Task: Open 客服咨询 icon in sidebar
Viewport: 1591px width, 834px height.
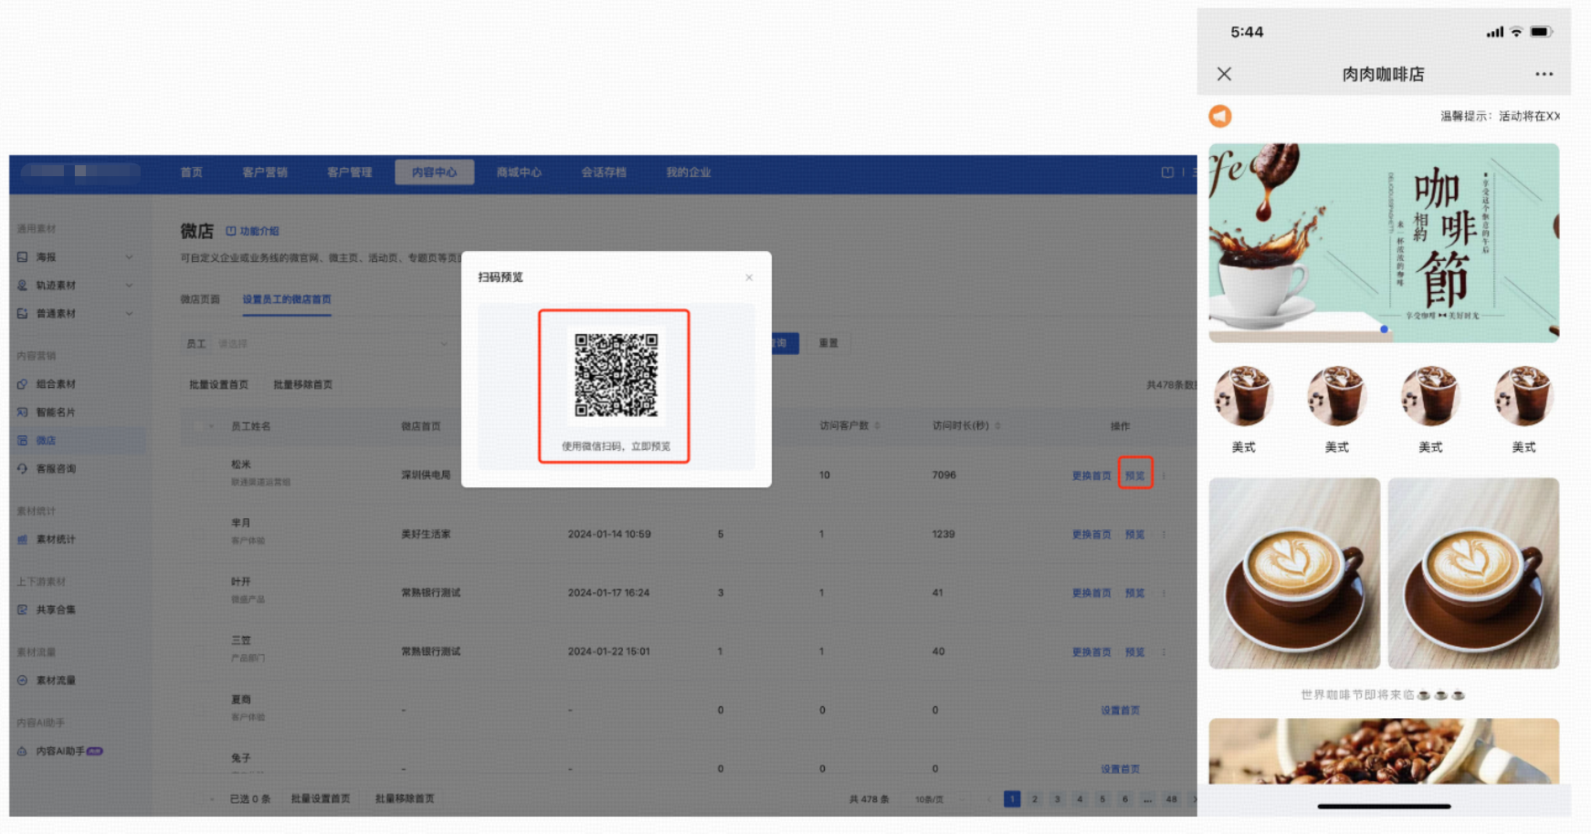Action: point(23,469)
